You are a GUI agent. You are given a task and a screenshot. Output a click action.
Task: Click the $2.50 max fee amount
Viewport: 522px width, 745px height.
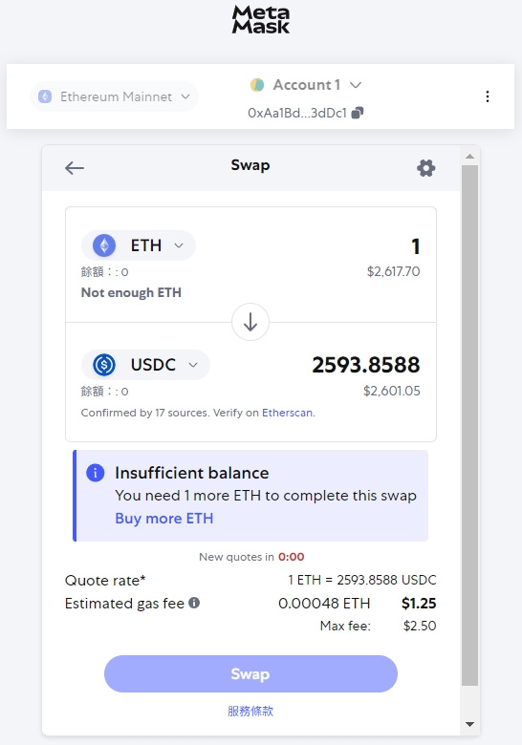pos(420,626)
